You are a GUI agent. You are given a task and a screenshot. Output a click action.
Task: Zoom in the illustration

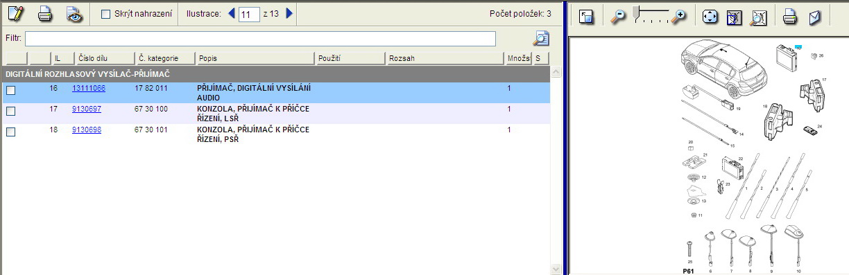679,17
